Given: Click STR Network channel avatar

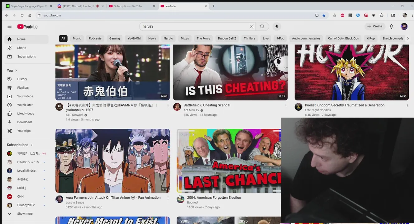Looking at the screenshot, I should point(59,107).
